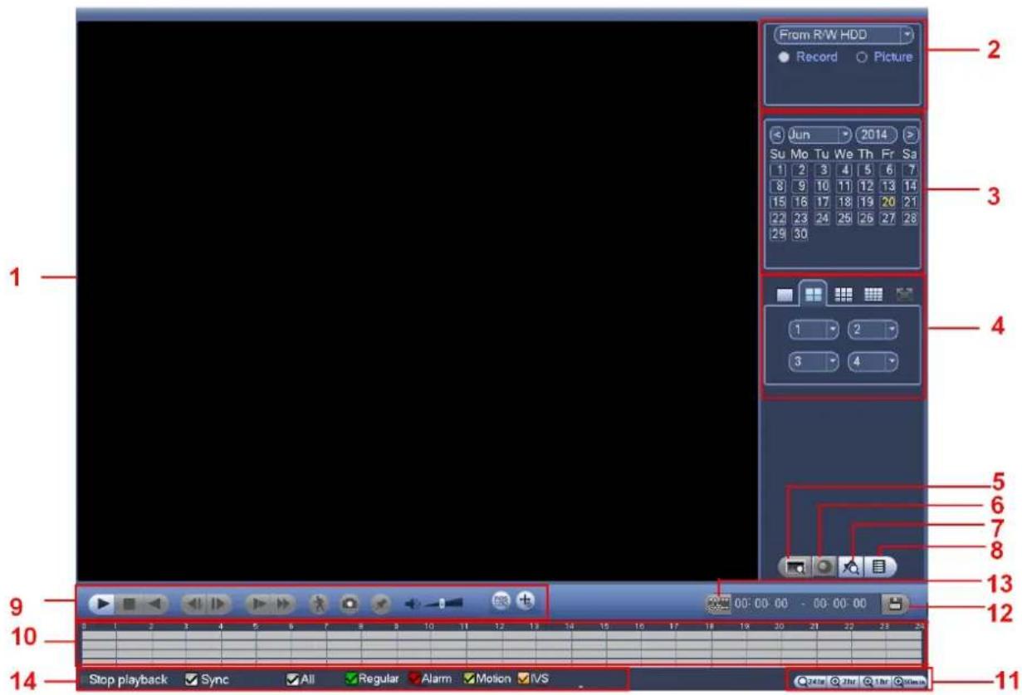The height and width of the screenshot is (695, 1022).
Task: Toggle the Sync checkbox
Action: (190, 679)
